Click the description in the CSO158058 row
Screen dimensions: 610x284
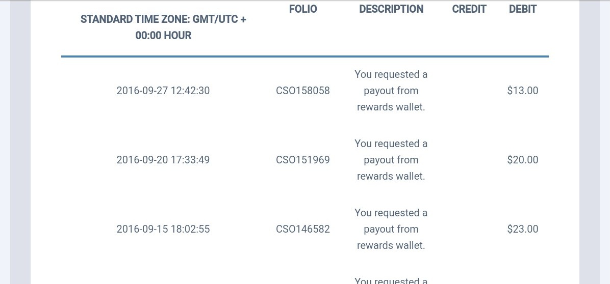(x=391, y=91)
